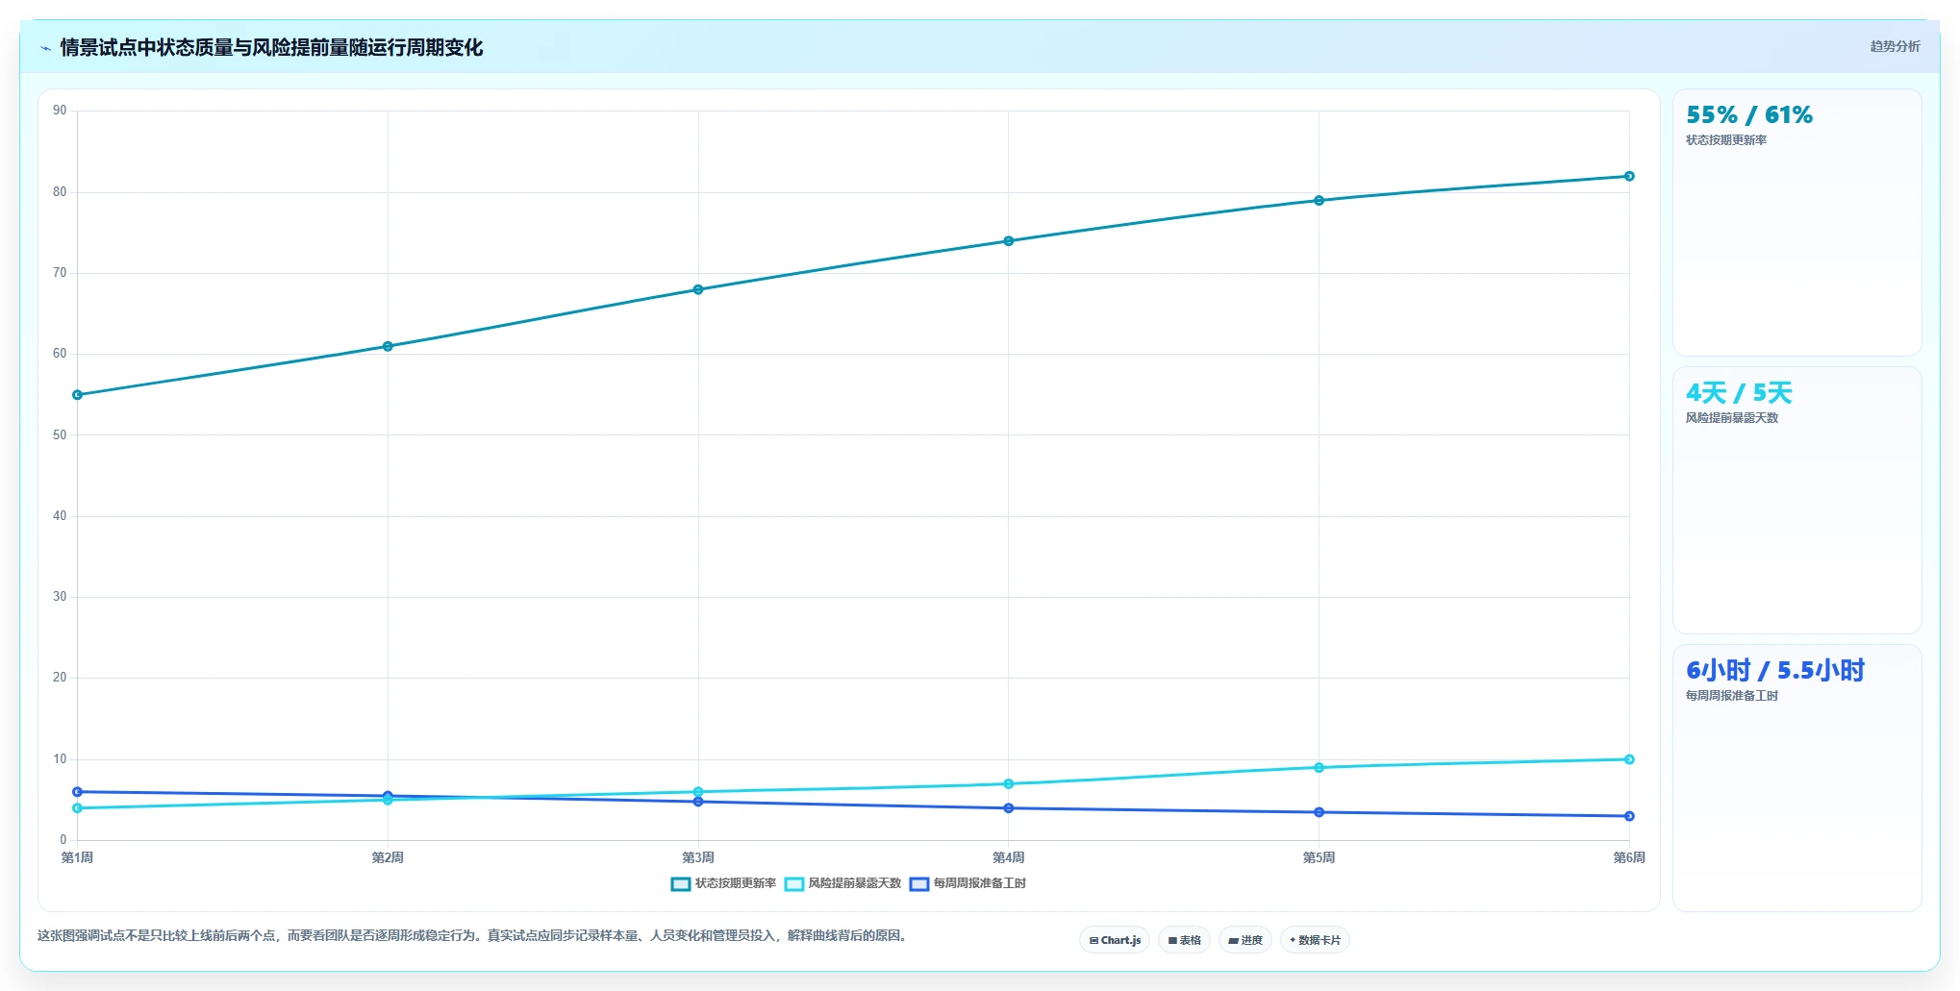
Task: Click the 每周周报准备工时 legend label
Action: click(979, 883)
